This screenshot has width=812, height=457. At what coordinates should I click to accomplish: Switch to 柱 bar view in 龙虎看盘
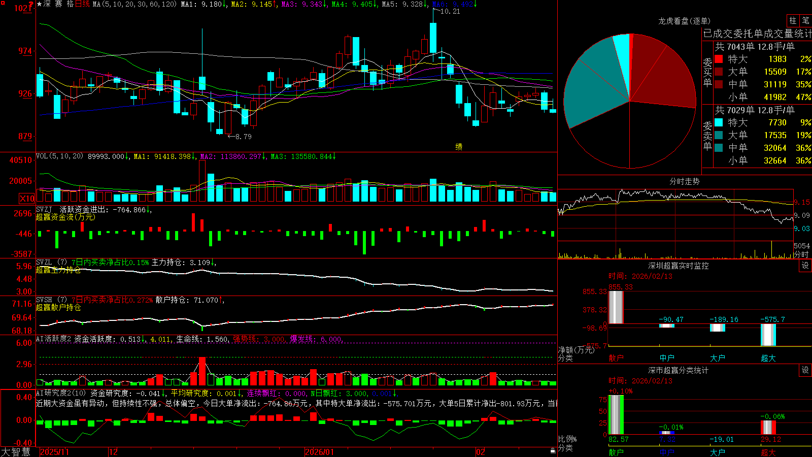(x=793, y=21)
